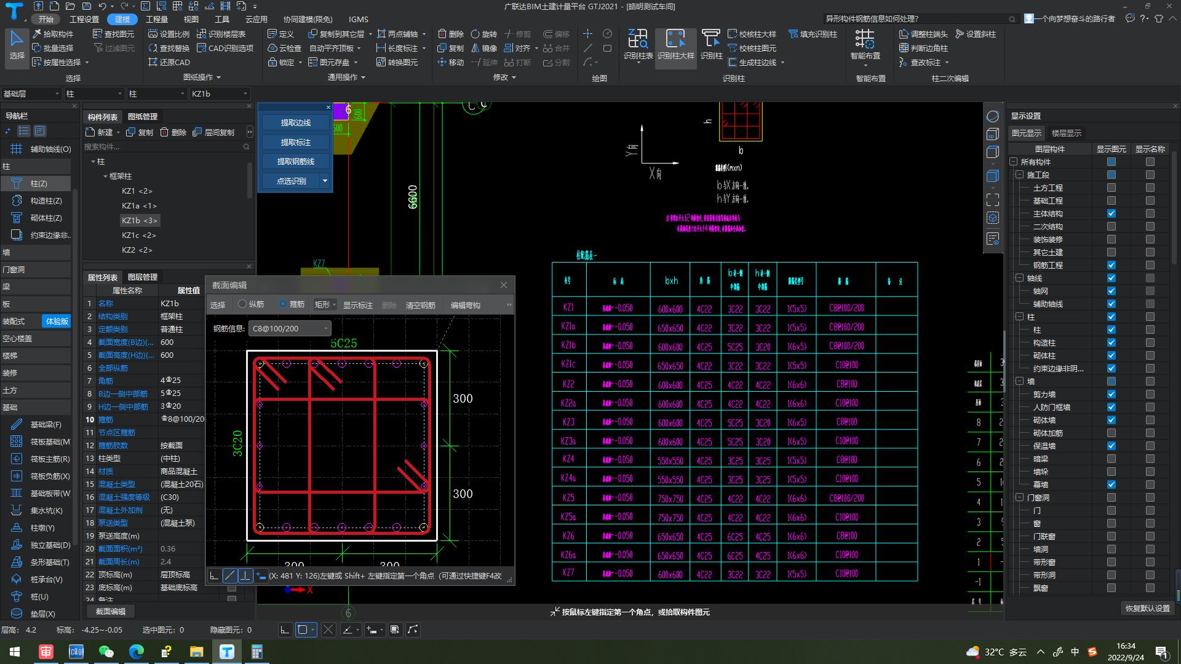Click 调整柱端头 tool
Viewport: 1181px width, 664px height.
pos(923,34)
